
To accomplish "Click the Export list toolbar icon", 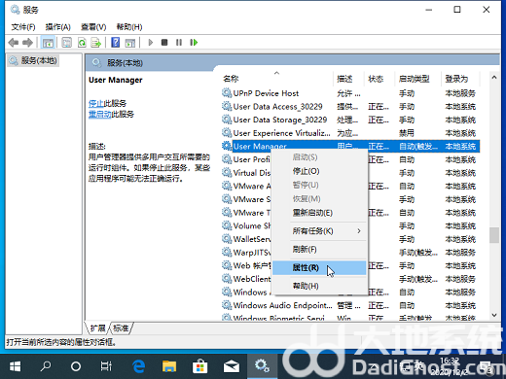I will pyautogui.click(x=96, y=43).
